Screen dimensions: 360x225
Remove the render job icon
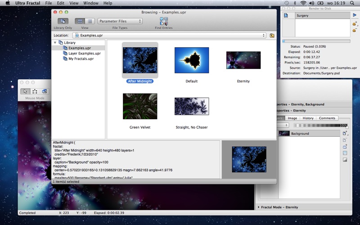(x=355, y=30)
